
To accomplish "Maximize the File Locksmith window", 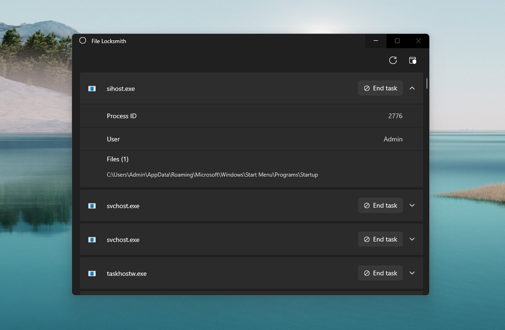I will tap(397, 41).
